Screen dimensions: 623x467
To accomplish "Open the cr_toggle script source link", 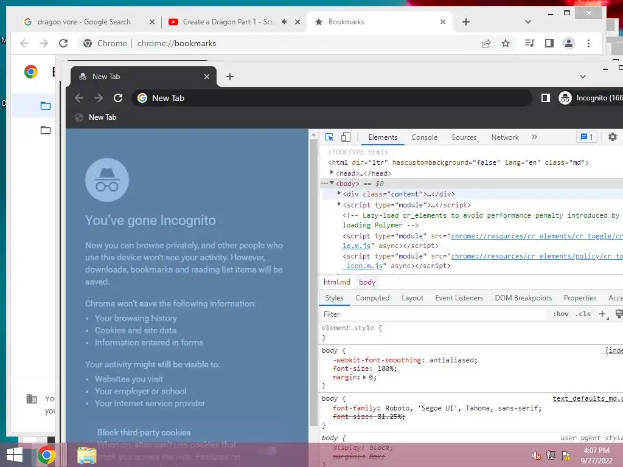I will (x=537, y=236).
